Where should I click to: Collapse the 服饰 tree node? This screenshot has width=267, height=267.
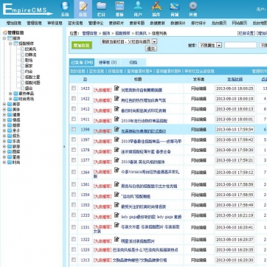click(4, 38)
